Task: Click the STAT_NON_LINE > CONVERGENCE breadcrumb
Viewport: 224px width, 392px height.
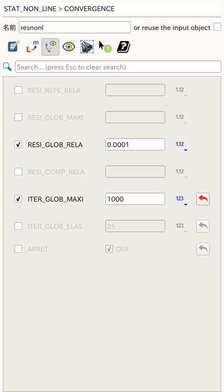Action: (59, 9)
